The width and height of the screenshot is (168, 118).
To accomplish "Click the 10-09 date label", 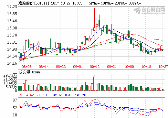I will (x=129, y=67).
